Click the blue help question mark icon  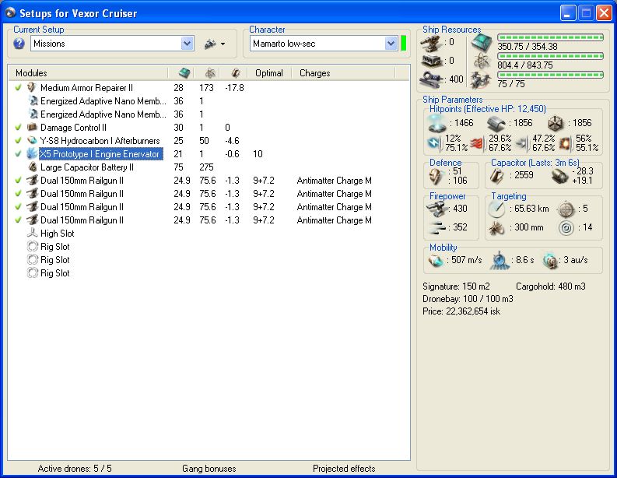[x=19, y=44]
